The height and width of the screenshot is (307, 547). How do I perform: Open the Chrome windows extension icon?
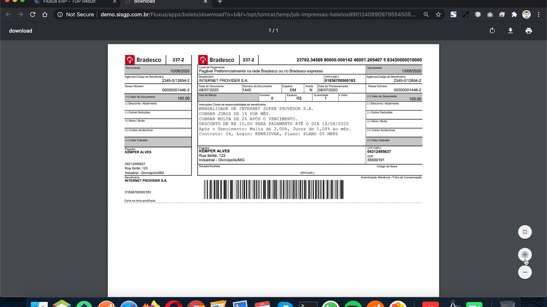pyautogui.click(x=502, y=14)
